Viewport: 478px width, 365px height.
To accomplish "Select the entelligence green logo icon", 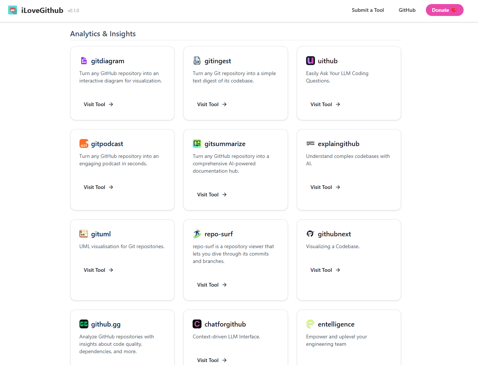I will click(x=310, y=324).
